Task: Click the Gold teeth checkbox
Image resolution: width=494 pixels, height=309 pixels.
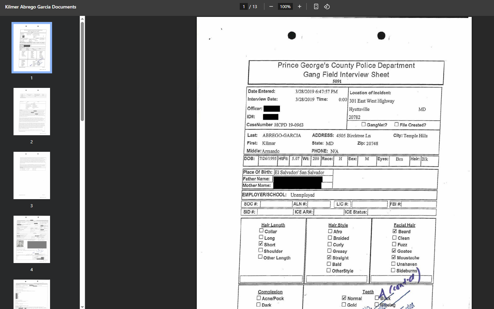Action: click(x=344, y=305)
